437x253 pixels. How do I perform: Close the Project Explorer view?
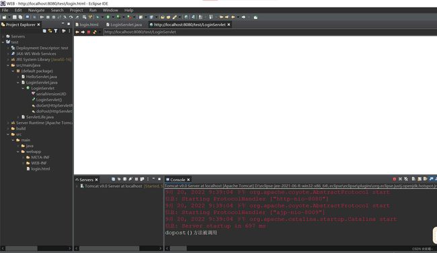tap(38, 24)
